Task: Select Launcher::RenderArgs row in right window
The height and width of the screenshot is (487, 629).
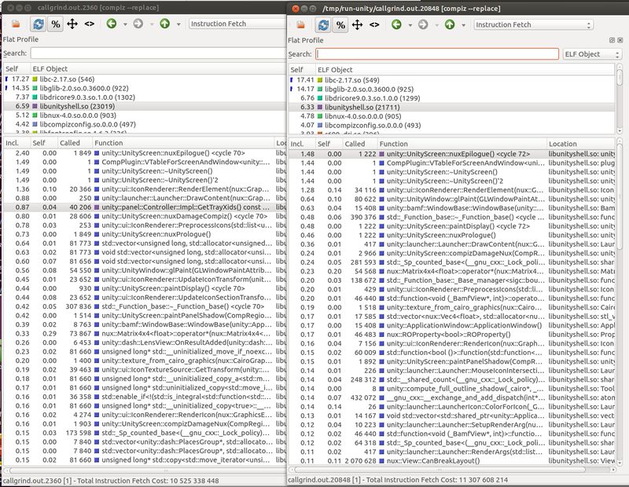Action: coord(451,452)
